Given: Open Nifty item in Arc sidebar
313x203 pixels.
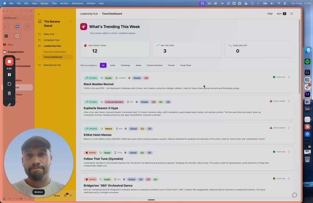Looking at the screenshot, I should [10, 45].
